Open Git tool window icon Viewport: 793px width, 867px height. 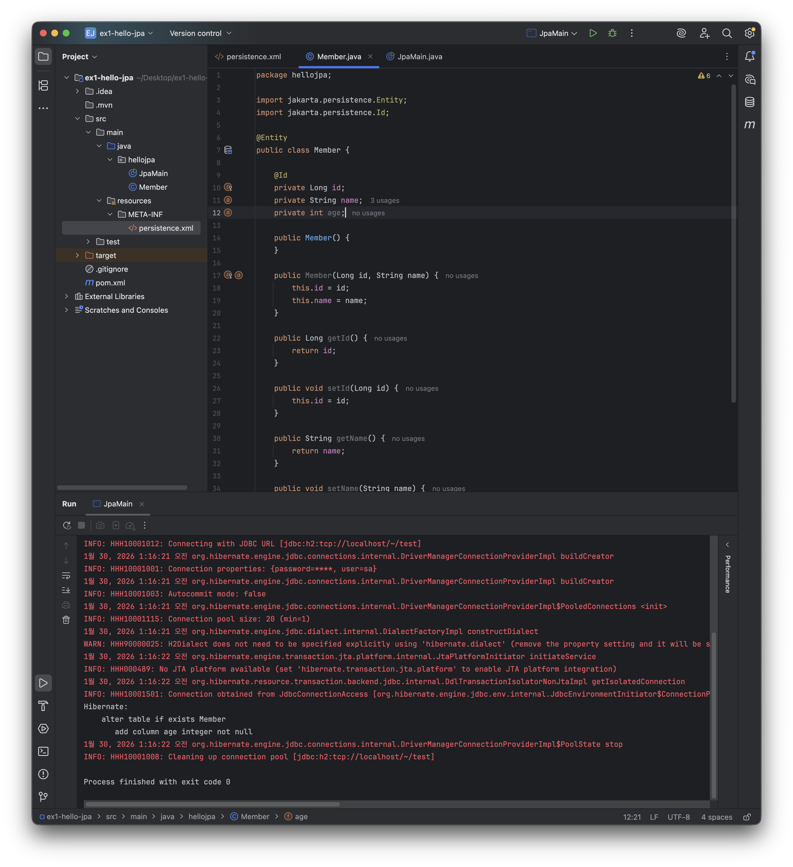[x=43, y=796]
